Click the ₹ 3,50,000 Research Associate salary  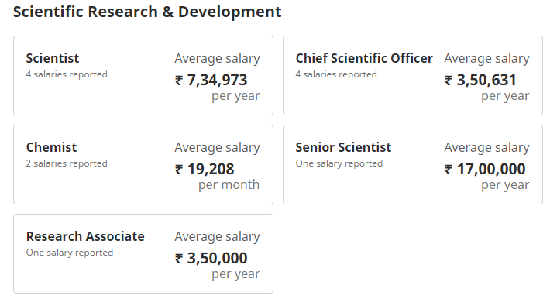[x=211, y=258]
